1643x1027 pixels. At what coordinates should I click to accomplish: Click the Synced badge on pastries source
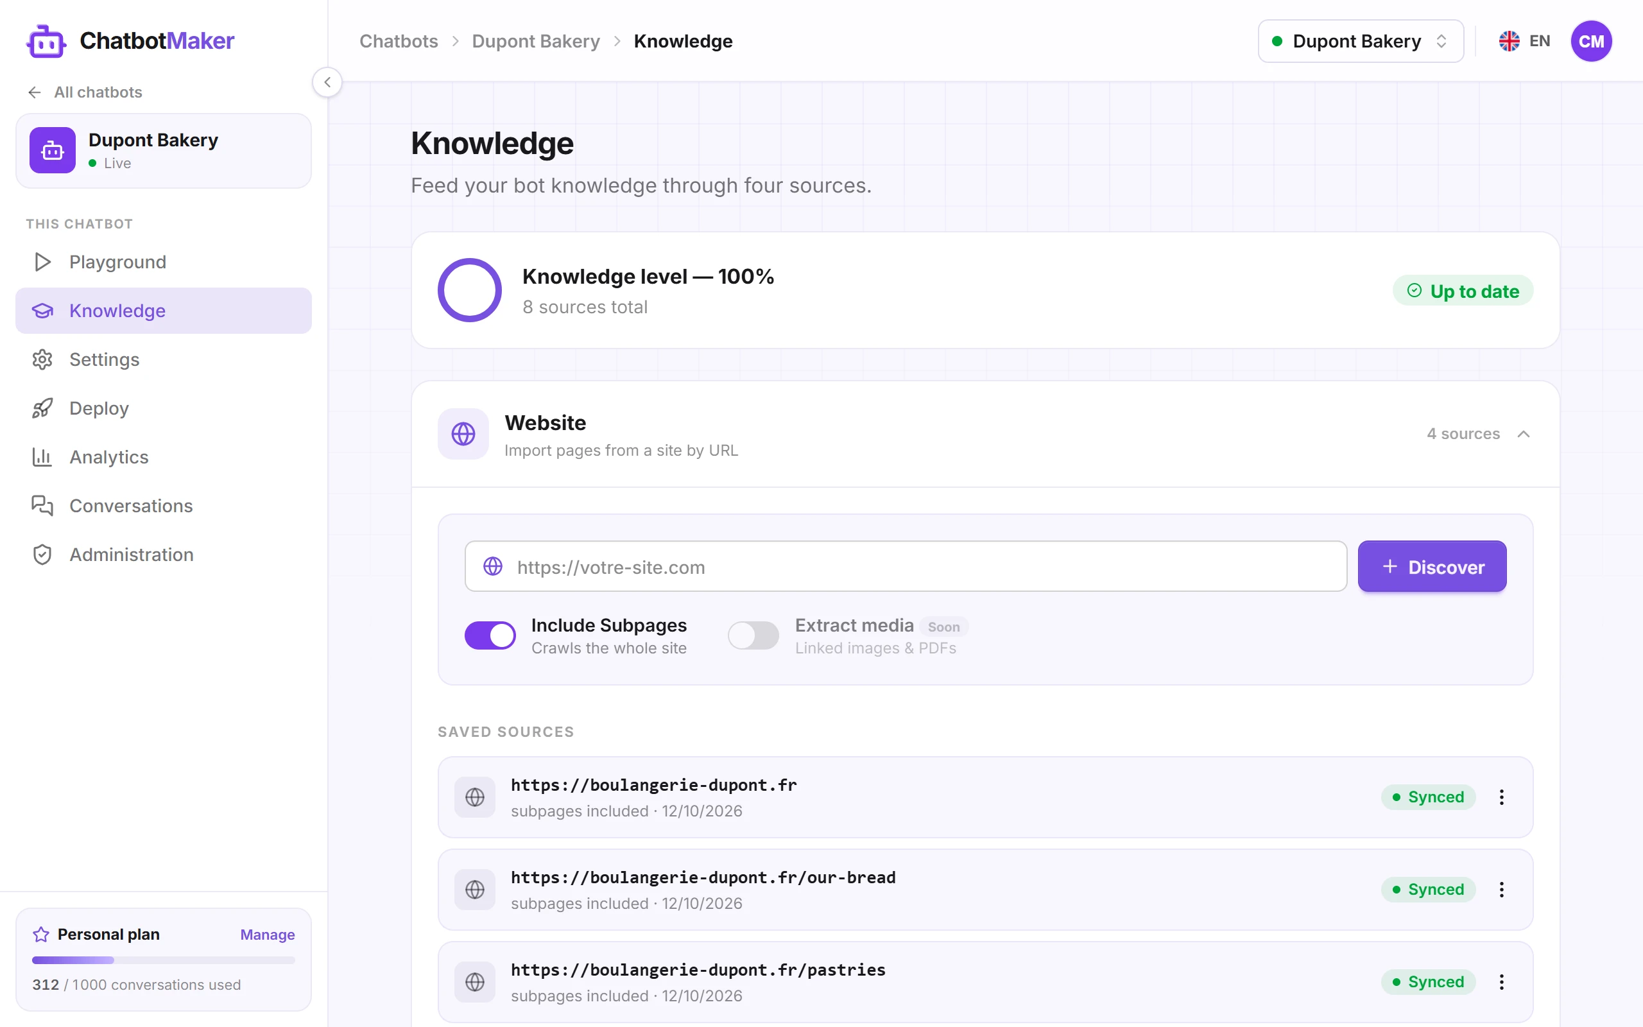(x=1428, y=981)
